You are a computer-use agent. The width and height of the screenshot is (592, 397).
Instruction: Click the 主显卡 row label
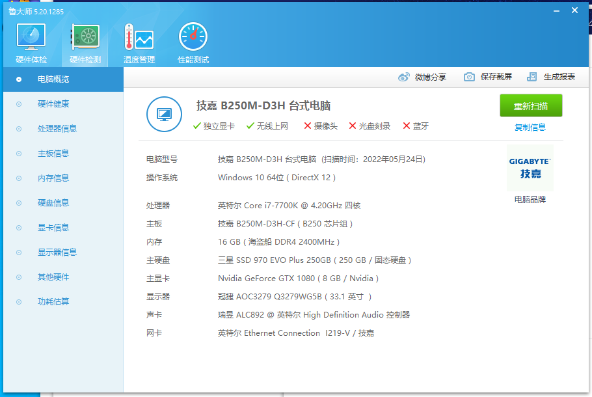click(158, 279)
